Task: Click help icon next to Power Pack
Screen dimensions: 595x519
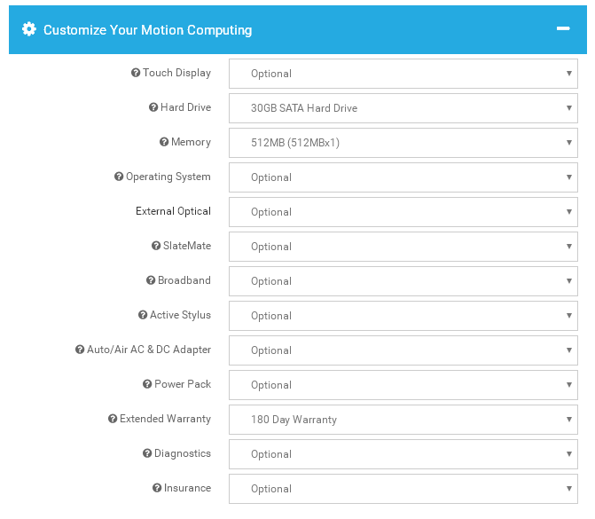Action: pos(147,384)
